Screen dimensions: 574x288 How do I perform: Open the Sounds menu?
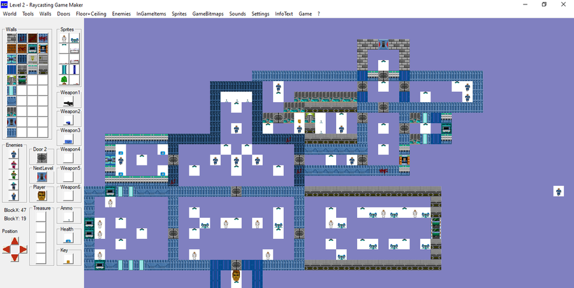[x=238, y=13]
